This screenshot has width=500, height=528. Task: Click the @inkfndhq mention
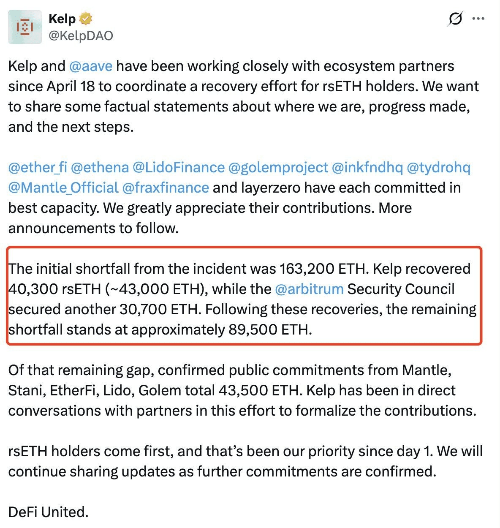coord(367,168)
